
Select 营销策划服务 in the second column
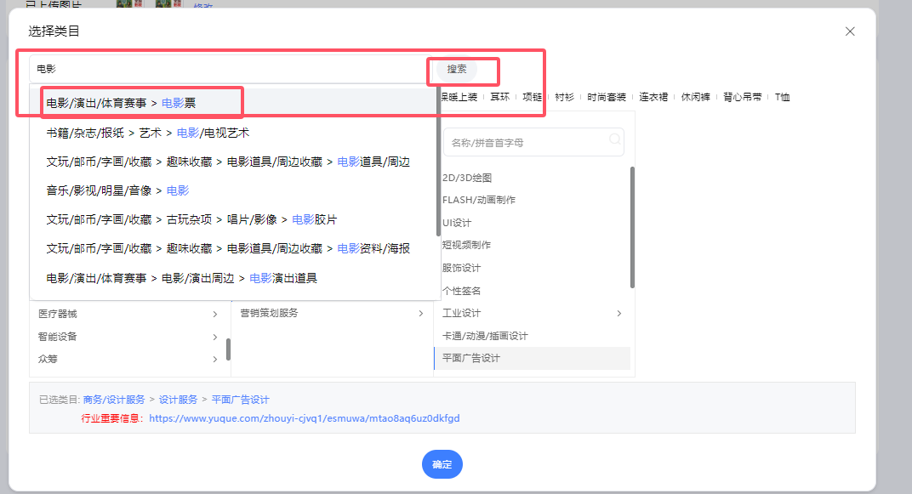pos(330,313)
